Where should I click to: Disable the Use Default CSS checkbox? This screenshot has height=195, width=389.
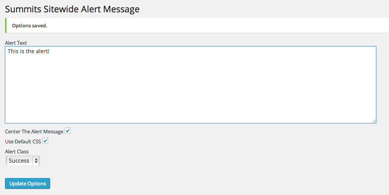[x=45, y=141]
